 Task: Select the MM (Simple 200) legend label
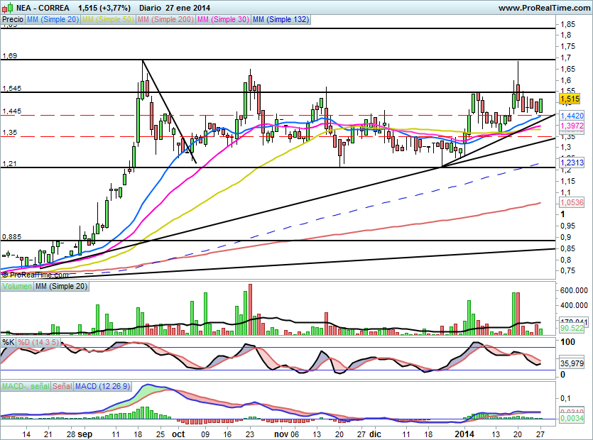(165, 19)
